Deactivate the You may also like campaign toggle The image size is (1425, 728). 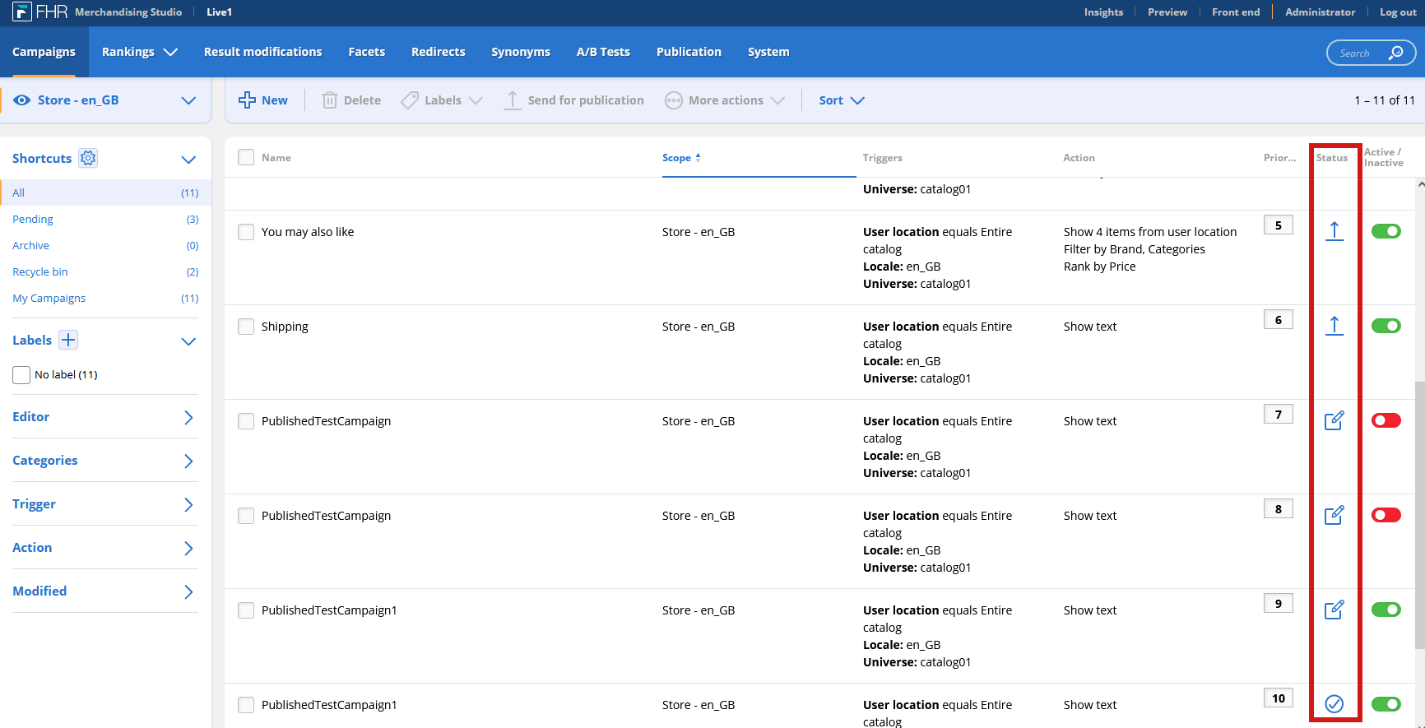[1386, 231]
